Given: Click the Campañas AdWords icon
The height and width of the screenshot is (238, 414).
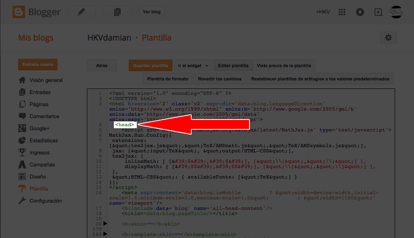Looking at the screenshot, I should point(22,164).
